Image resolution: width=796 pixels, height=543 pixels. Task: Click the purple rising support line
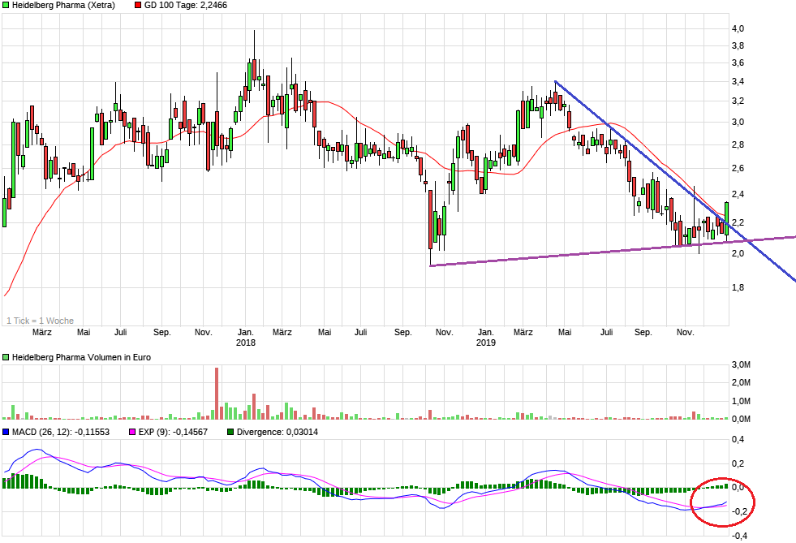pyautogui.click(x=568, y=254)
